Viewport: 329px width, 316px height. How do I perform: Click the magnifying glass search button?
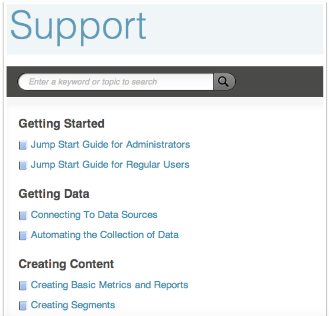[x=224, y=82]
